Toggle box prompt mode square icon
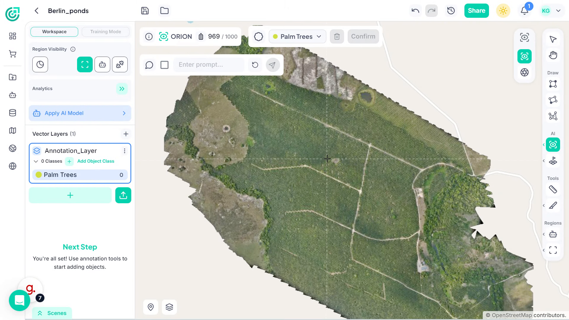This screenshot has width=569, height=320. (x=164, y=65)
